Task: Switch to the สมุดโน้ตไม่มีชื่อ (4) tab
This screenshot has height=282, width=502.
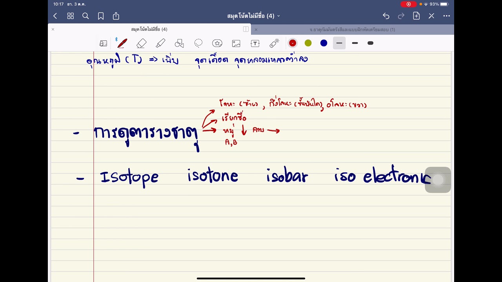Action: tap(149, 29)
